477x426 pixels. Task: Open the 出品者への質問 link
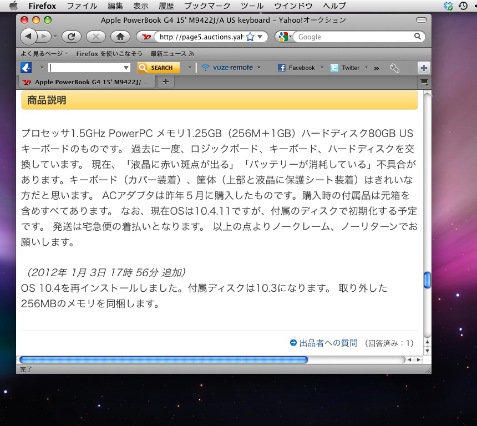click(328, 343)
